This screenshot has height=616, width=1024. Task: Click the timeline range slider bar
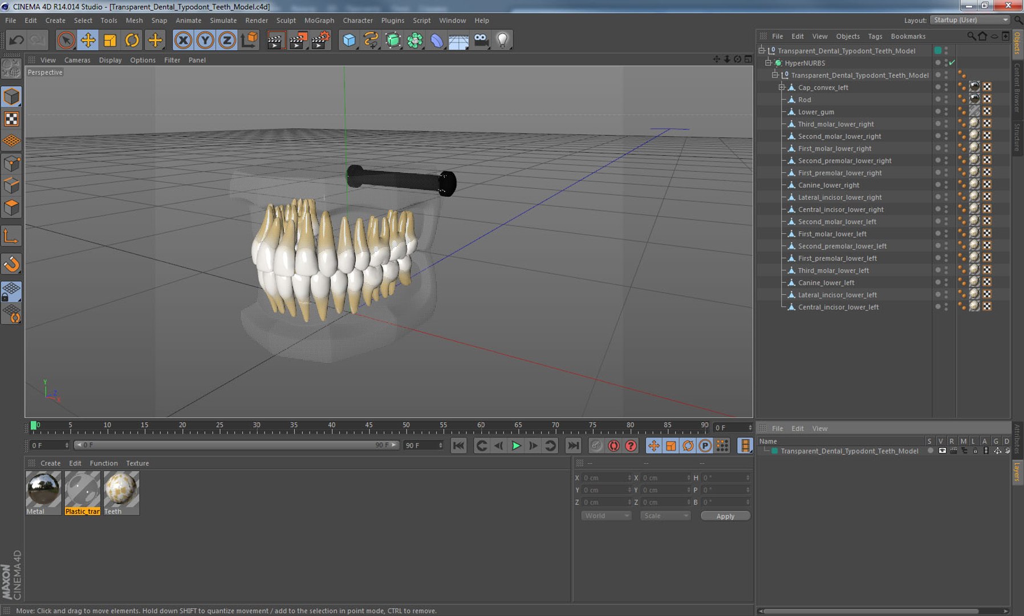click(x=237, y=445)
